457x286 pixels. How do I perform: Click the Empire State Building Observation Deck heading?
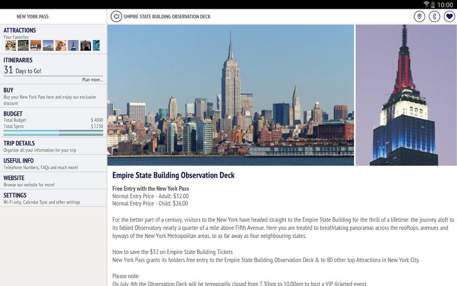[x=173, y=175]
